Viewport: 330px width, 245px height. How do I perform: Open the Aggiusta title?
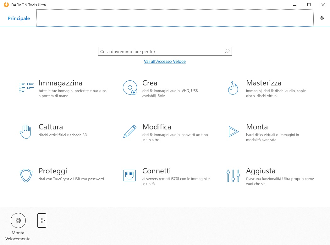(261, 171)
